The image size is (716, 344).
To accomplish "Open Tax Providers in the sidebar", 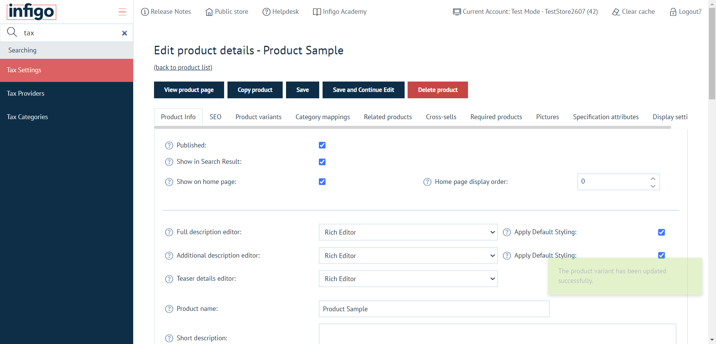I will coord(66,93).
